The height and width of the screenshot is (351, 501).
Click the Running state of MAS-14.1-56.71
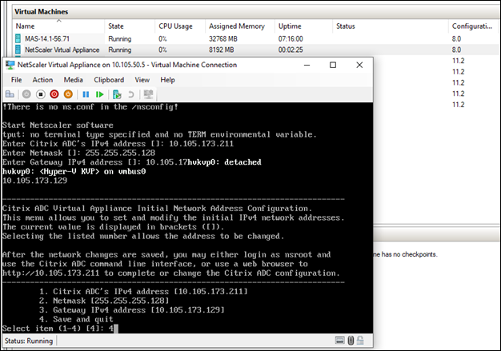click(x=120, y=38)
